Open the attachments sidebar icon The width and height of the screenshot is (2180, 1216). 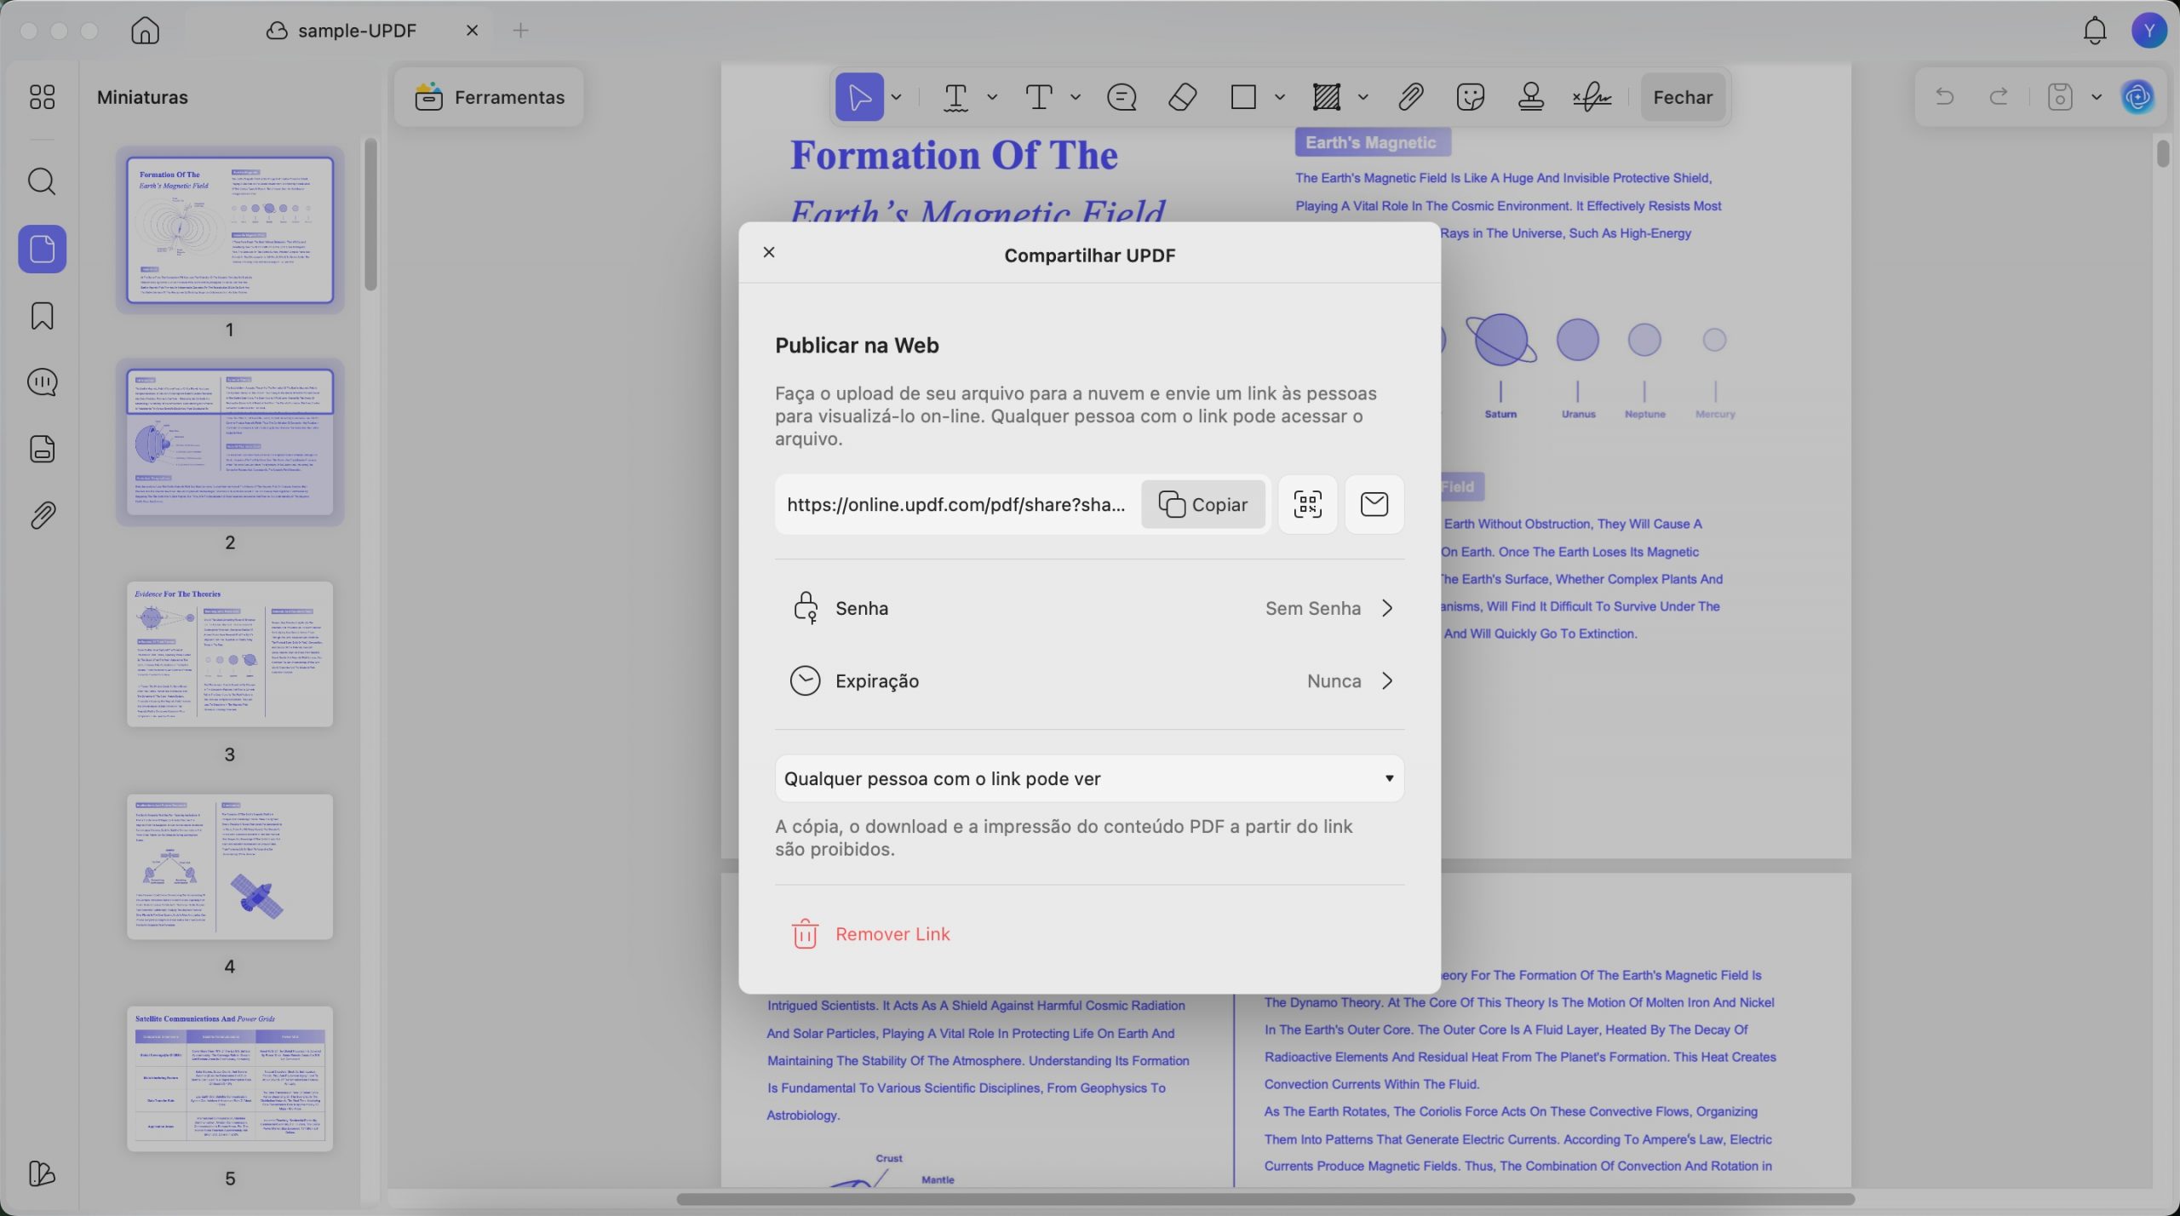coord(42,515)
